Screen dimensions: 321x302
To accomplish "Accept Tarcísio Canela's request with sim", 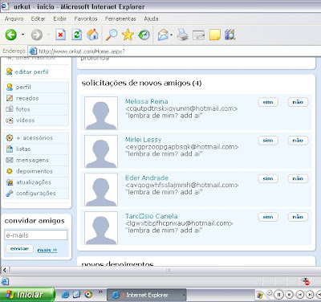I will tap(268, 217).
